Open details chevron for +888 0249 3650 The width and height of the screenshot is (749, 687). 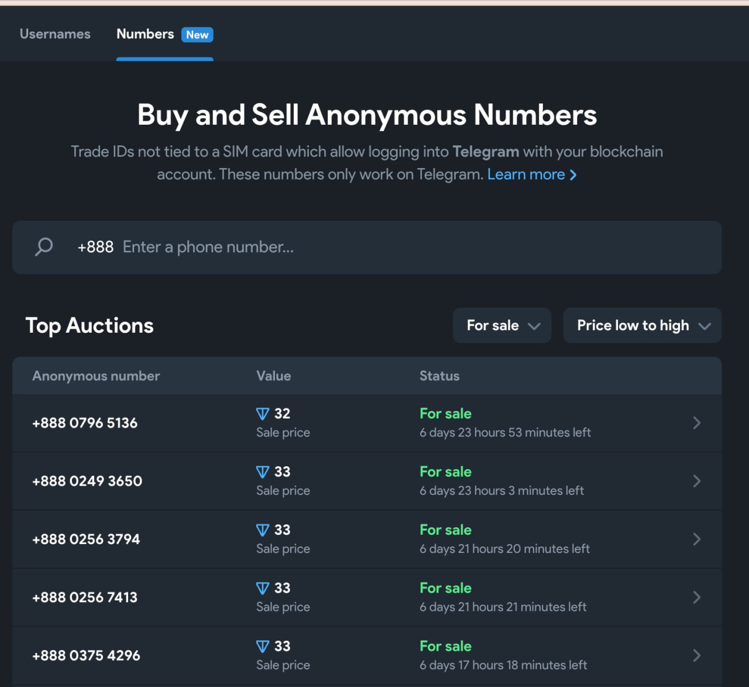[696, 481]
